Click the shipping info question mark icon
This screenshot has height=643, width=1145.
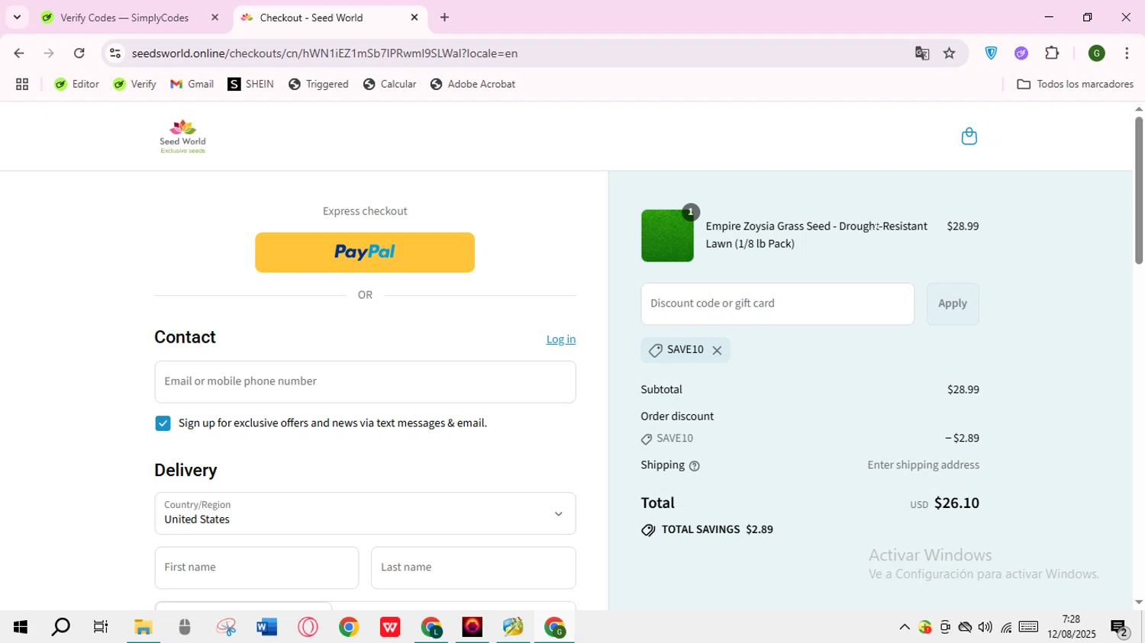[x=694, y=466]
